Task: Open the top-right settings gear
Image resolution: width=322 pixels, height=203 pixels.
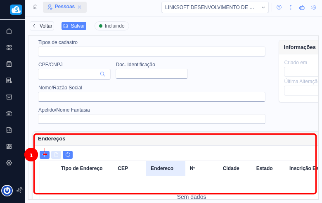Action: tap(314, 7)
